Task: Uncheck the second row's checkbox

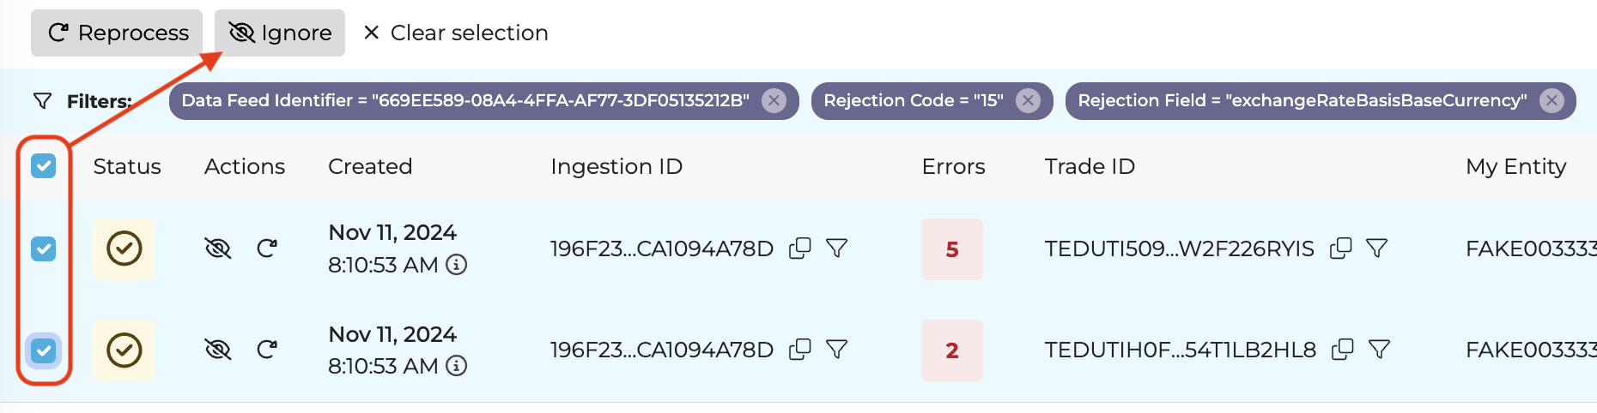Action: click(x=44, y=350)
